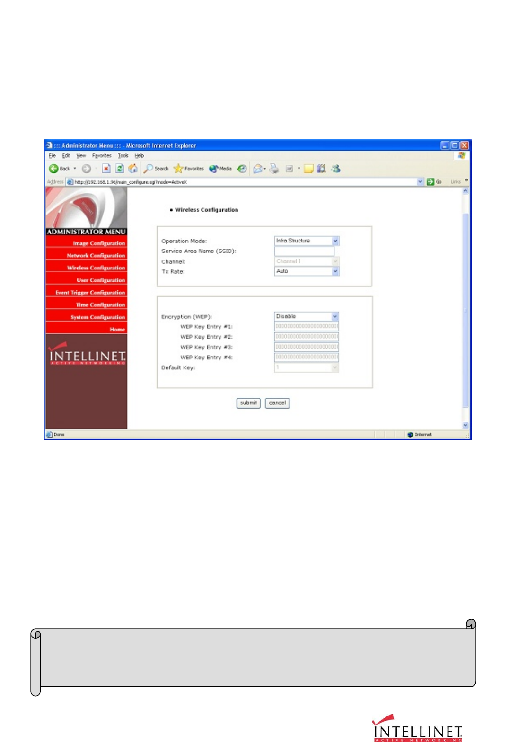Open the Edit menu
Viewport: 518px width, 752px height.
[x=66, y=156]
